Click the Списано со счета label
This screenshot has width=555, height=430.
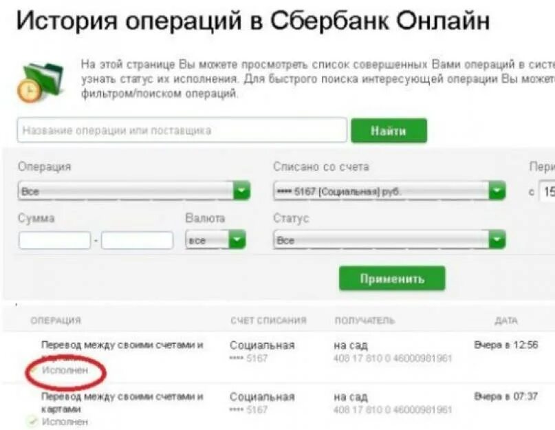click(x=321, y=166)
